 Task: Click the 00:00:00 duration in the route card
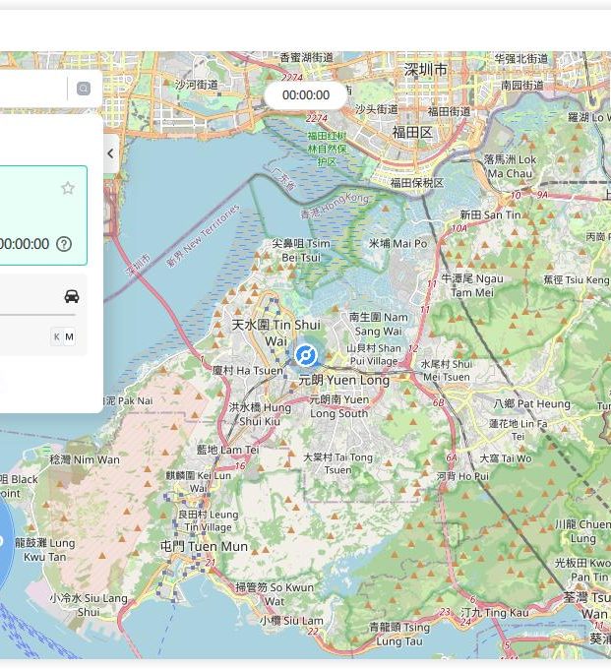pyautogui.click(x=24, y=244)
